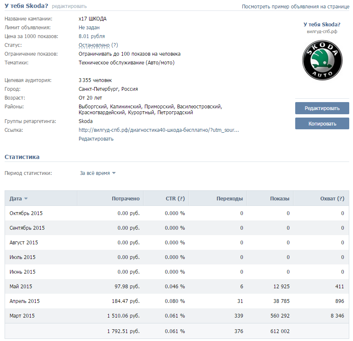The width and height of the screenshot is (353, 341).
Task: Click '184.47 руб.' spent value for April
Action: tap(126, 301)
